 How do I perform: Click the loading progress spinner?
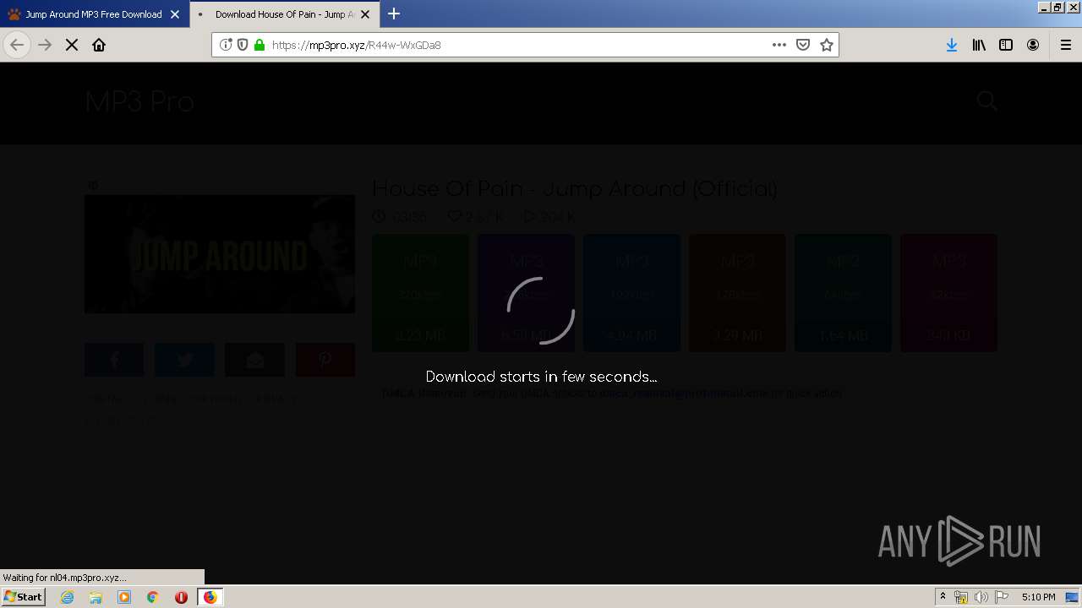[x=541, y=310]
